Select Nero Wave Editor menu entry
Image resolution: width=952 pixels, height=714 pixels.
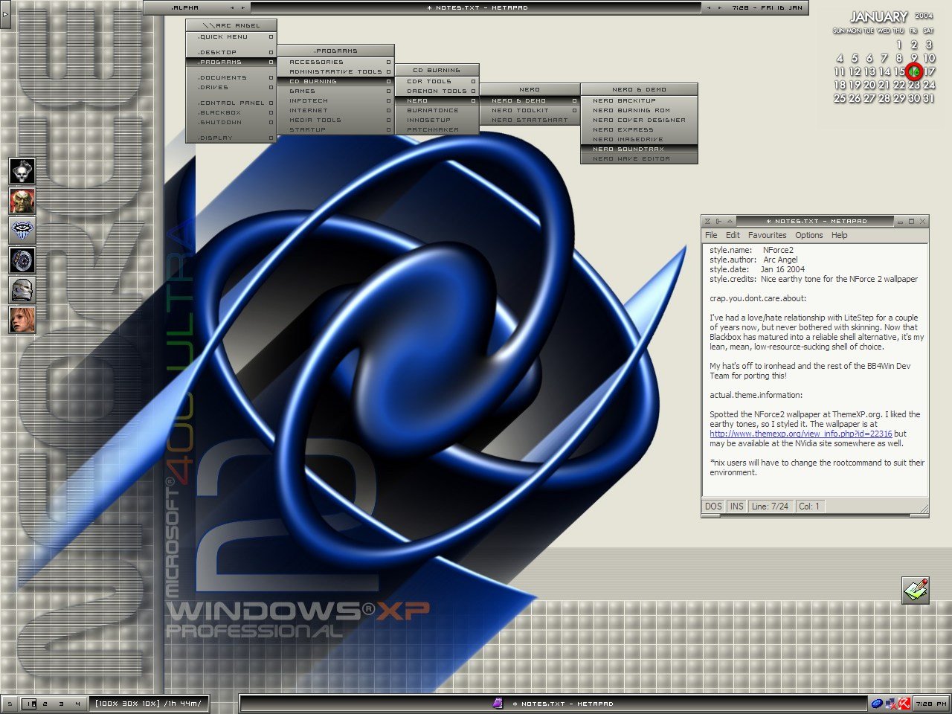click(639, 158)
